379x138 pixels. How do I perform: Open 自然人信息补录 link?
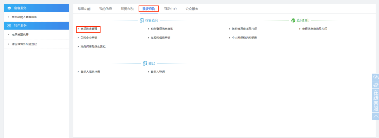pos(90,72)
